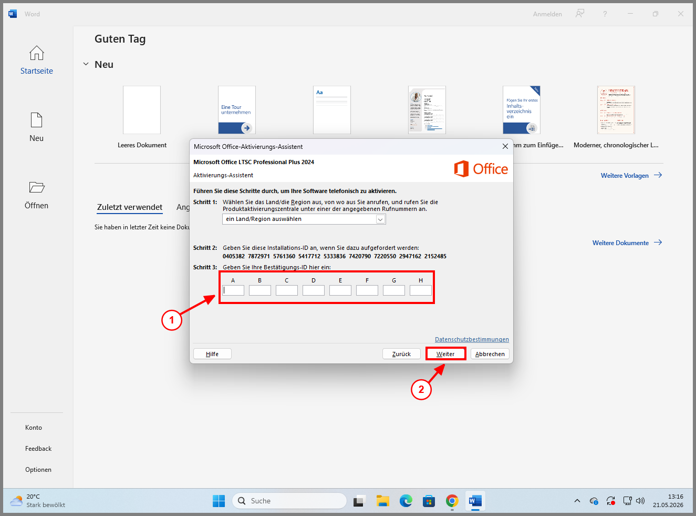Screen dimensions: 696x516
Task: Click the volume speaker tray icon
Action: (640, 501)
